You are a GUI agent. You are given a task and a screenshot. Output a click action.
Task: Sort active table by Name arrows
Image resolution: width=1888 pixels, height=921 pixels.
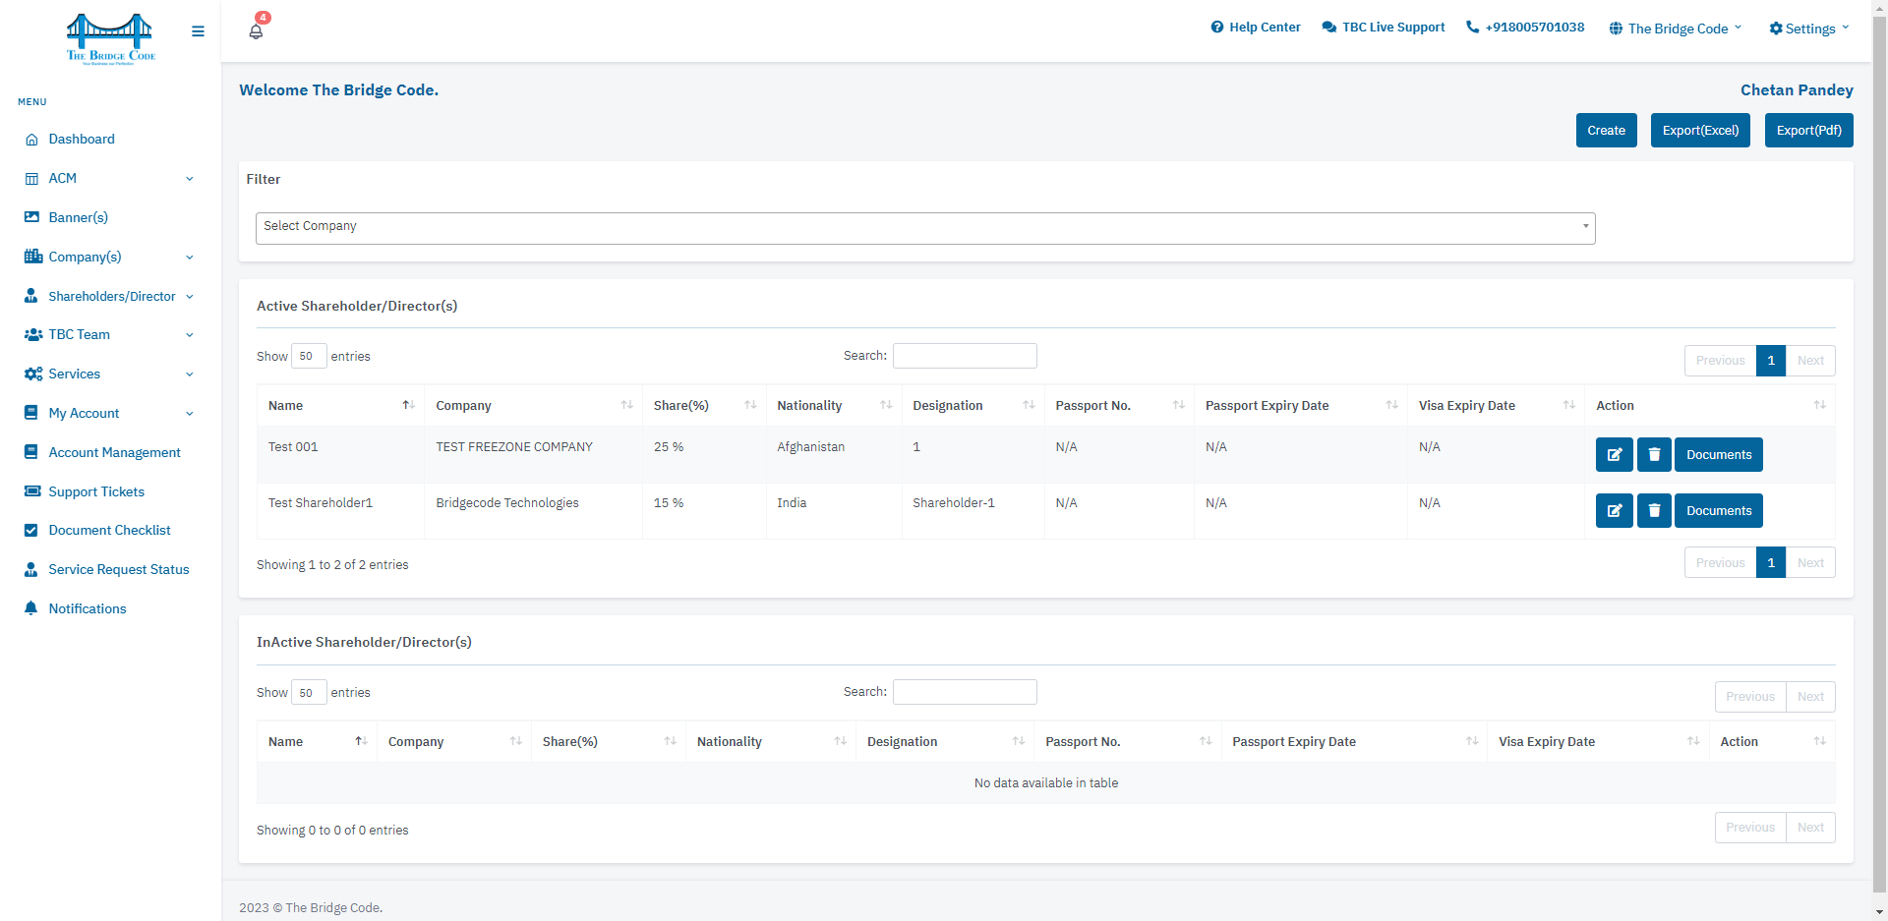tap(408, 405)
